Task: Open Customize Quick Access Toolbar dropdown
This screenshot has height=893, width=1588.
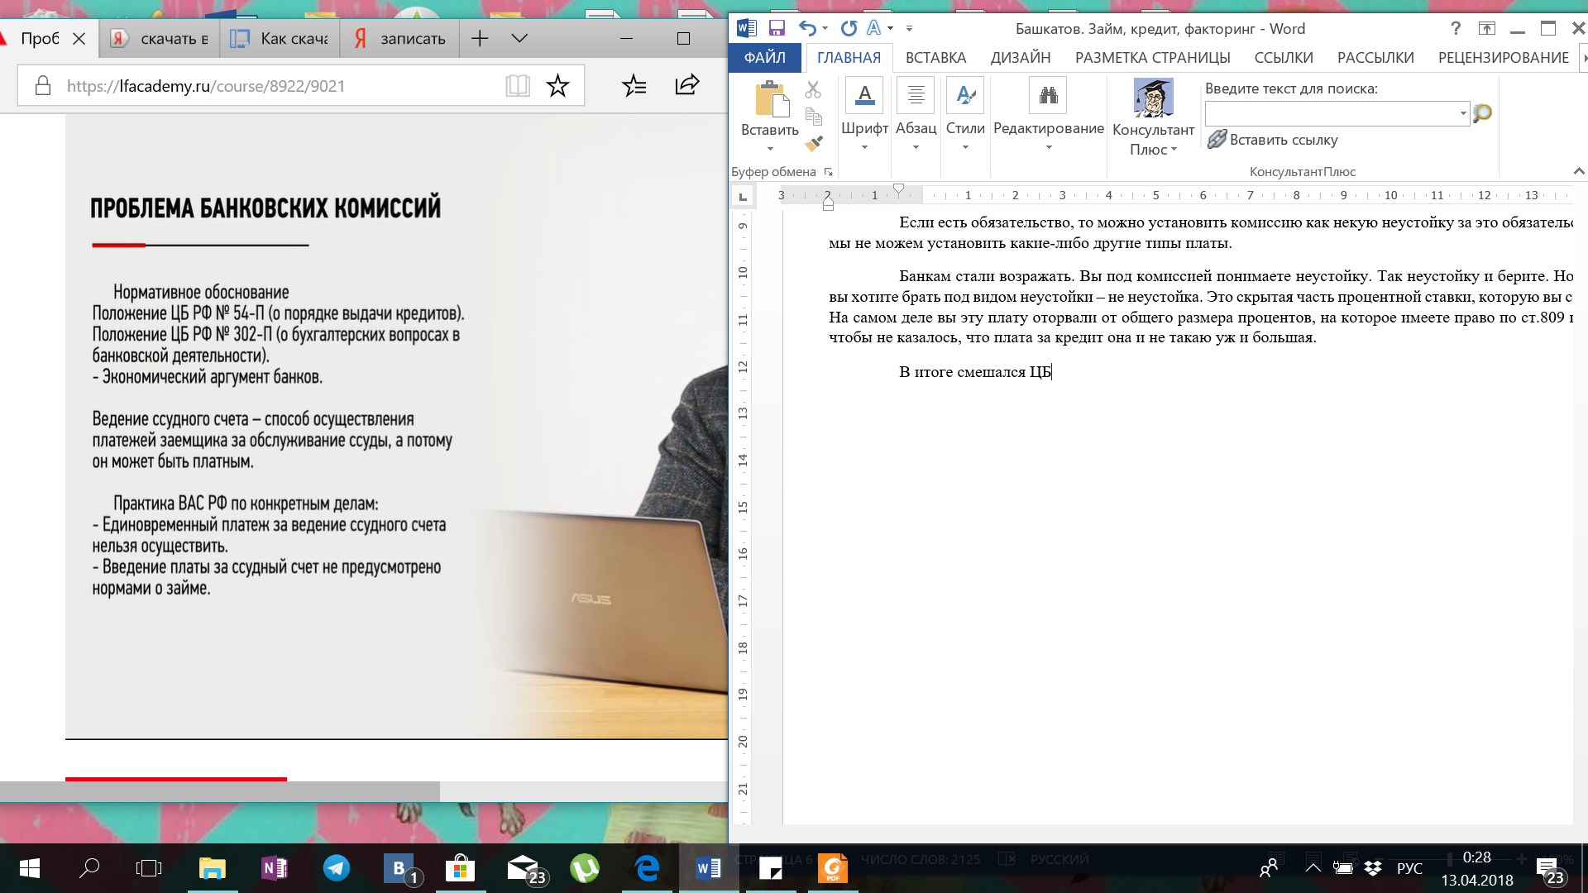Action: [909, 28]
